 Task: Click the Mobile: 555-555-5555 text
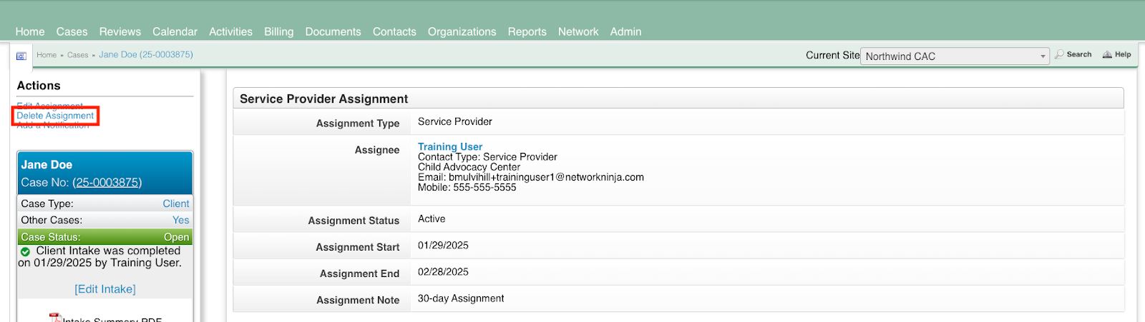pyautogui.click(x=467, y=187)
